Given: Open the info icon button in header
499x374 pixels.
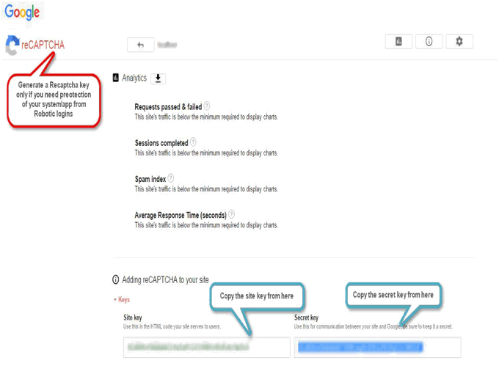Looking at the screenshot, I should tap(429, 41).
